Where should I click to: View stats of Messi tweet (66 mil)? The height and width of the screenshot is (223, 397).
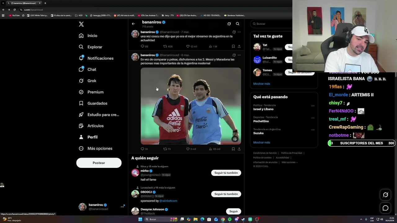click(x=215, y=149)
